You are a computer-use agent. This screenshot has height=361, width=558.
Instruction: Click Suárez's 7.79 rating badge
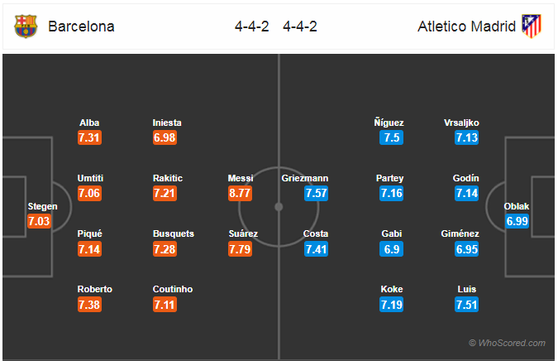(241, 249)
